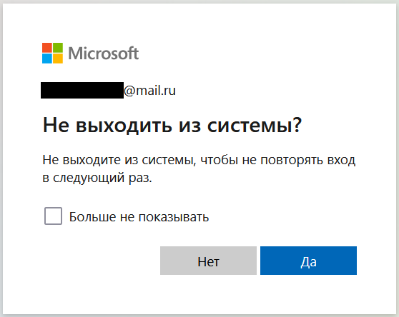The image size is (399, 317).
Task: Select the word 'системы?' in the heading
Action: click(x=255, y=125)
